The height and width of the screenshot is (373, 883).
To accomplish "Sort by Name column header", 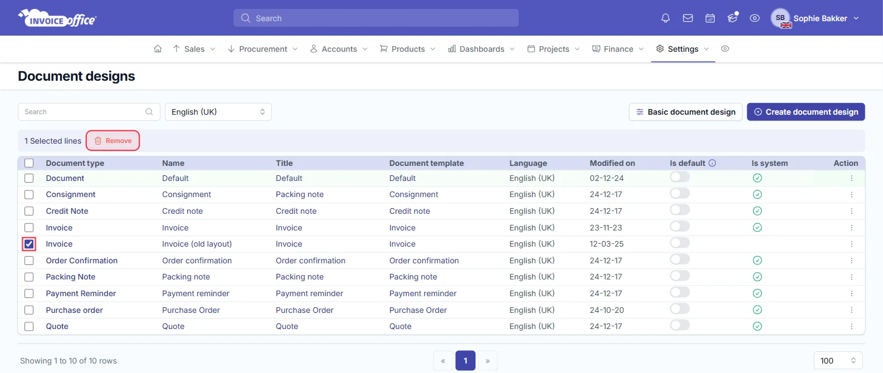I will click(173, 163).
